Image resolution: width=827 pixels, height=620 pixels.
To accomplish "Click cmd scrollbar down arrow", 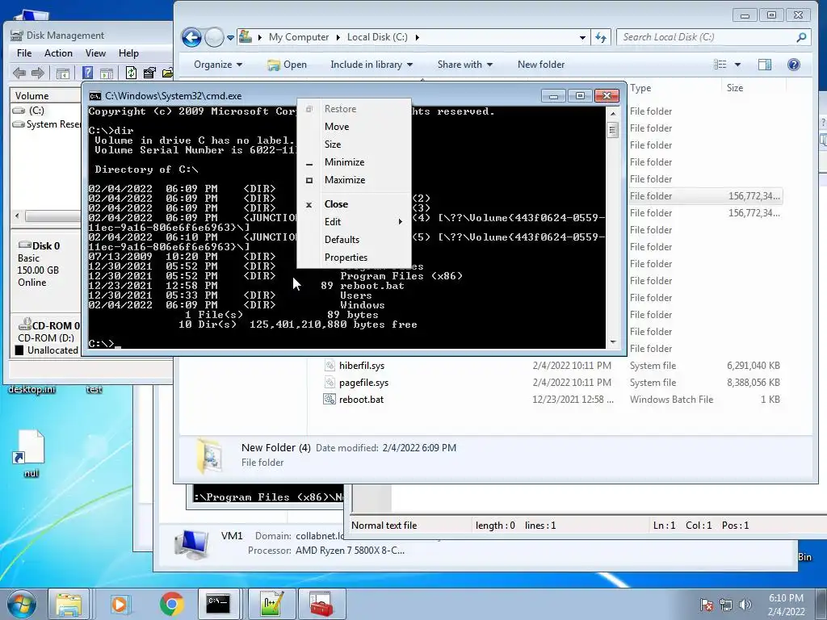I will 612,342.
